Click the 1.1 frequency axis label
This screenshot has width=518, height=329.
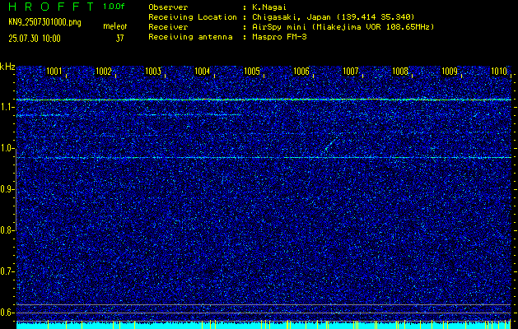pyautogui.click(x=7, y=107)
